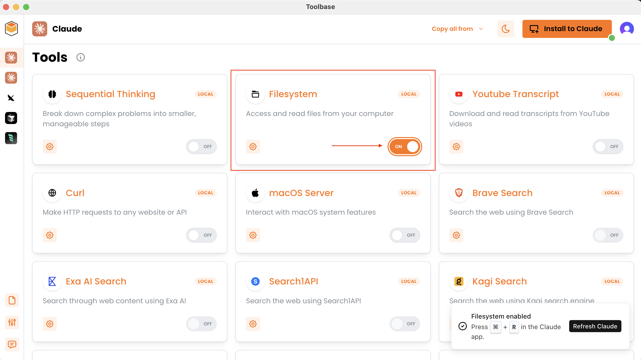This screenshot has height=360, width=641.
Task: Switch to the second Claude sidebar tab
Action: (11, 78)
